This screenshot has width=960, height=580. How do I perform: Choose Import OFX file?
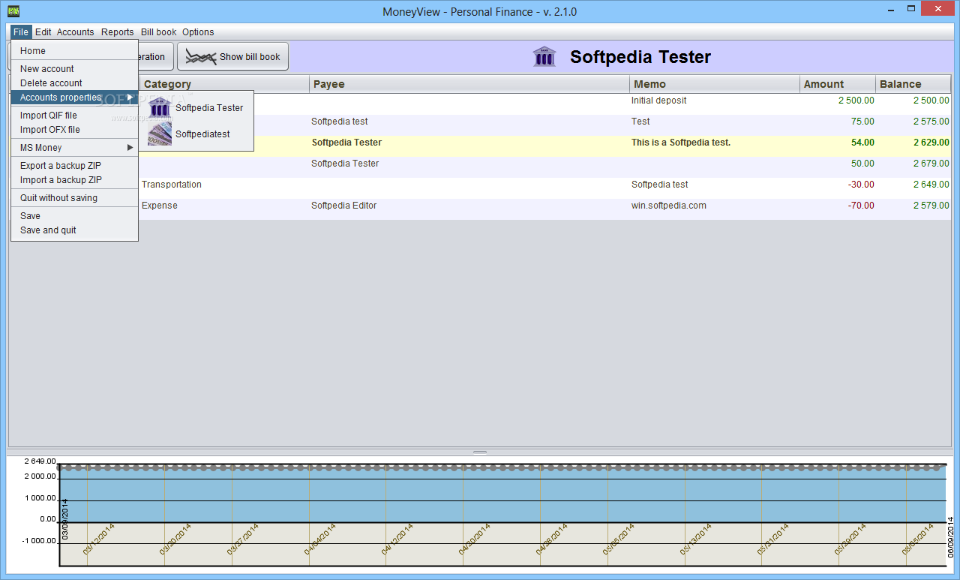pos(74,129)
